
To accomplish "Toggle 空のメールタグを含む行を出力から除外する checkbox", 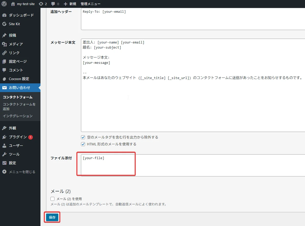I will [x=83, y=137].
